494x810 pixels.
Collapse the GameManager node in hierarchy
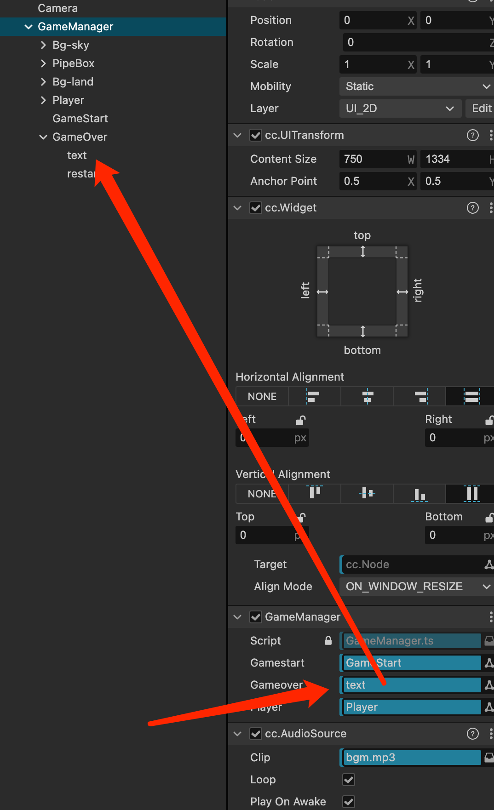[x=29, y=27]
